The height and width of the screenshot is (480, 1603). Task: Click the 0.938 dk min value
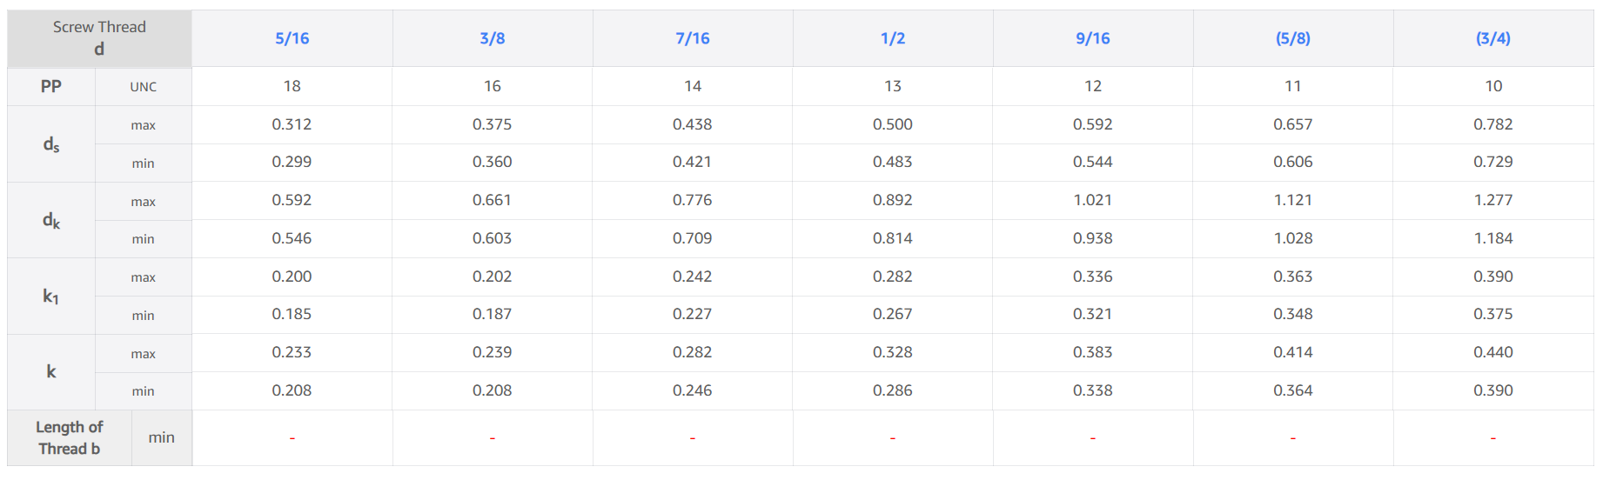click(x=1093, y=238)
